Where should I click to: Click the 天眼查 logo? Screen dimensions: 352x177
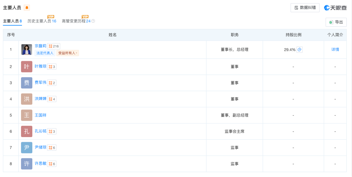click(335, 8)
